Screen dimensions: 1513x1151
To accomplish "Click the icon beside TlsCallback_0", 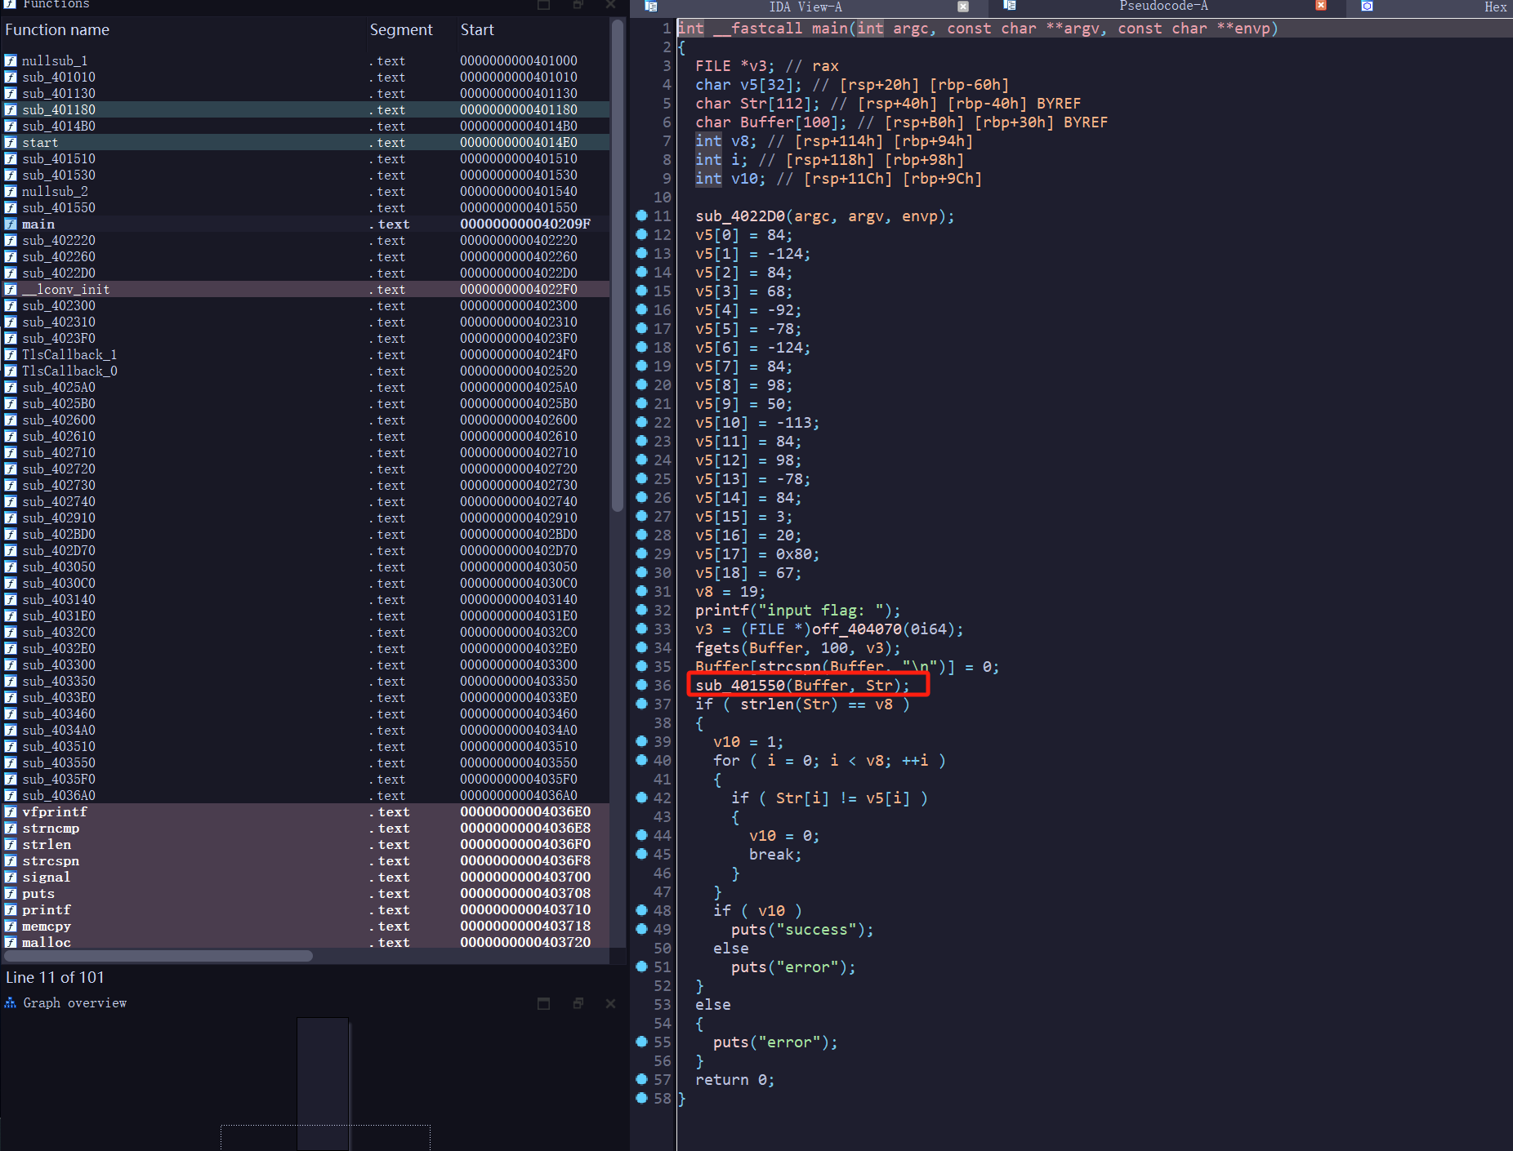I will pos(11,371).
